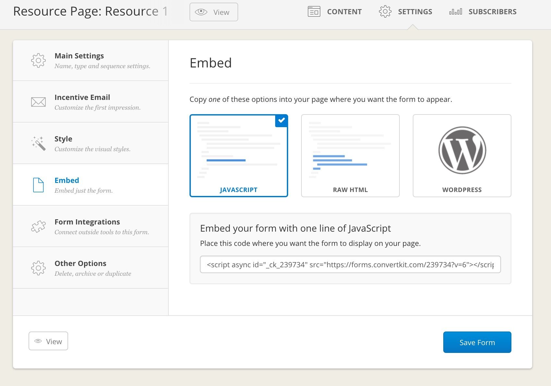Click the Main Settings gear icon
The height and width of the screenshot is (386, 551).
[x=38, y=61]
